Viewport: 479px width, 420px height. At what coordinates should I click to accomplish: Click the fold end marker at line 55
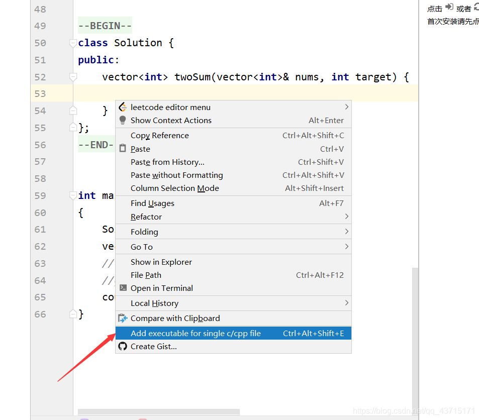click(73, 127)
